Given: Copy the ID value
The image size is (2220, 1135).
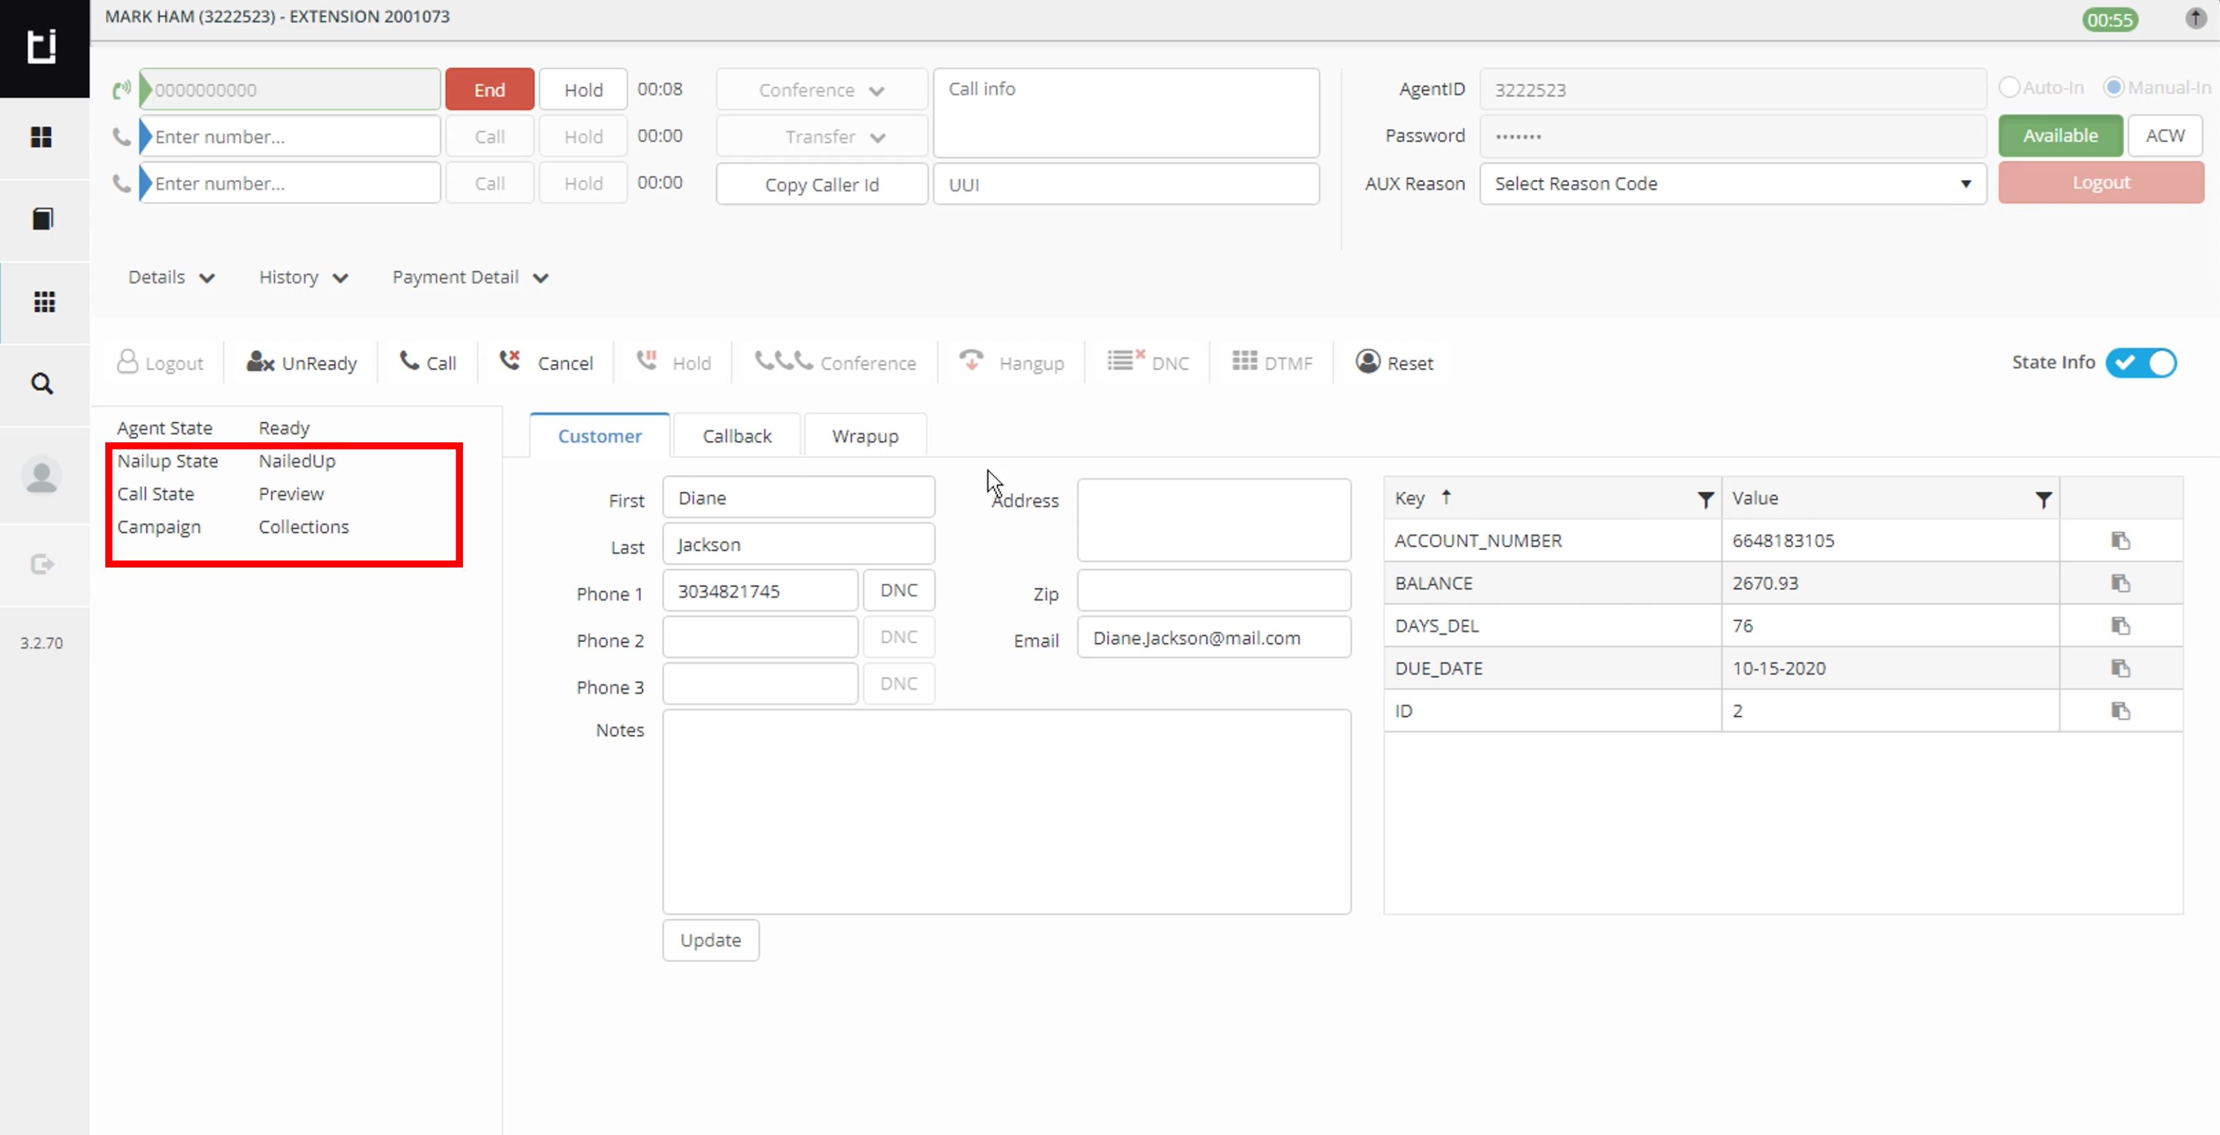Looking at the screenshot, I should pos(2120,711).
